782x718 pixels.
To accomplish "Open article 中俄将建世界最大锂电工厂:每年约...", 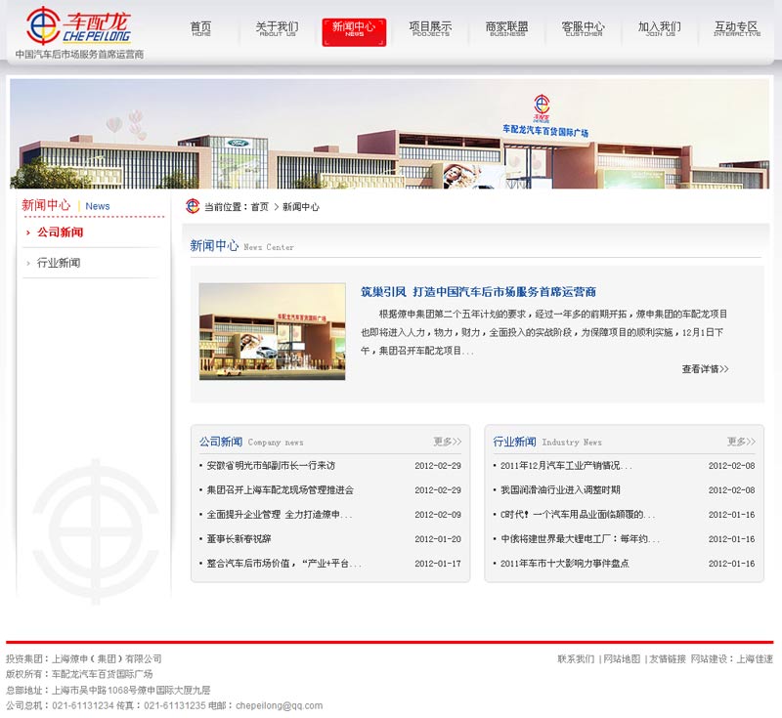I will (580, 538).
